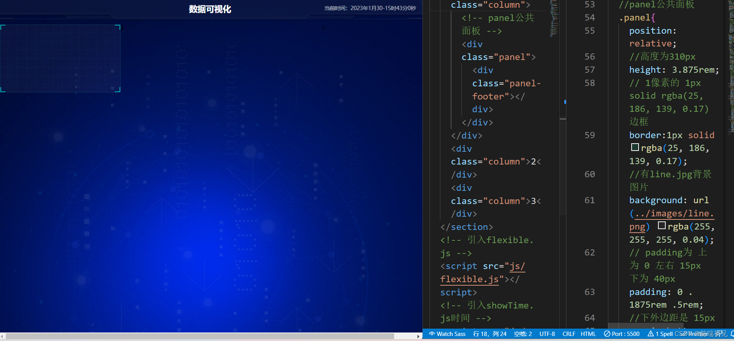The image size is (734, 341).
Task: Click the Watch Sass eye icon
Action: click(x=432, y=334)
